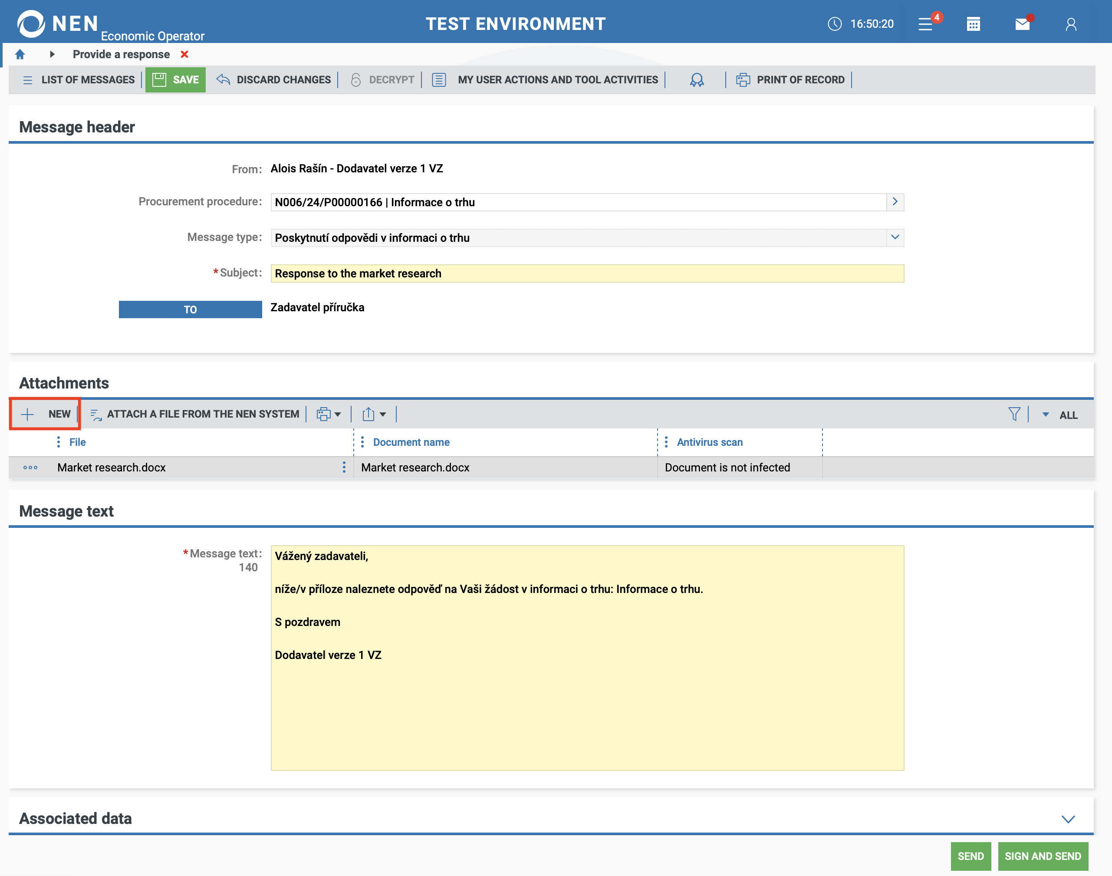The image size is (1112, 876).
Task: Click the home icon in breadcrumb
Action: coord(20,54)
